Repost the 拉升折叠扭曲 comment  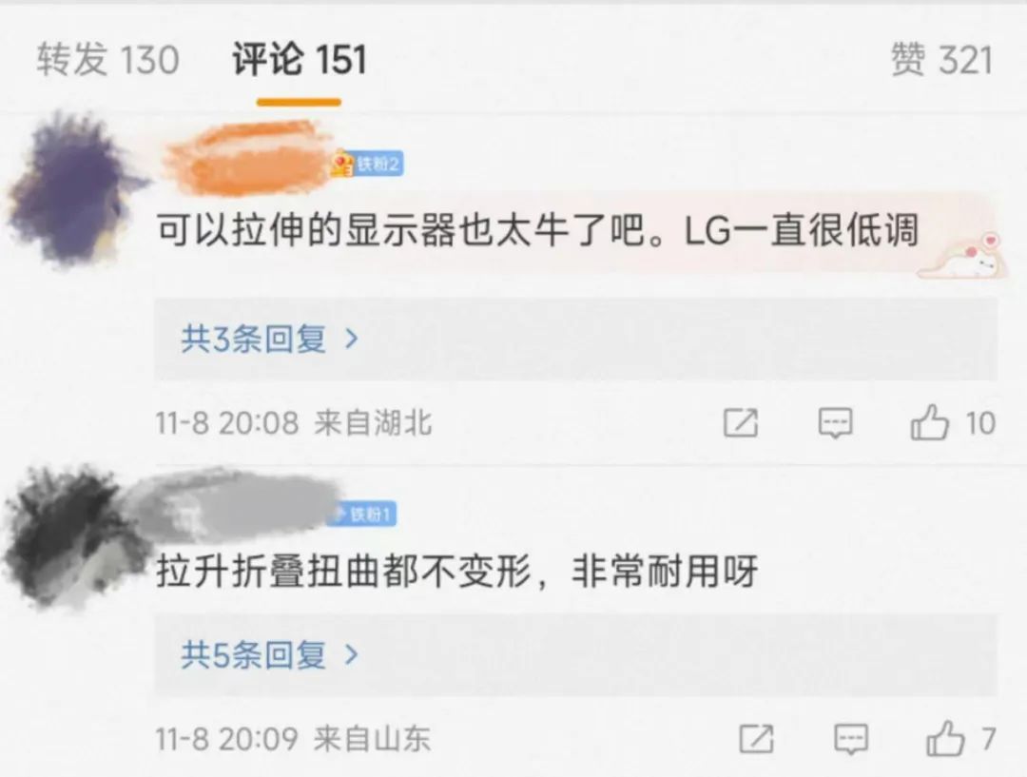(757, 739)
